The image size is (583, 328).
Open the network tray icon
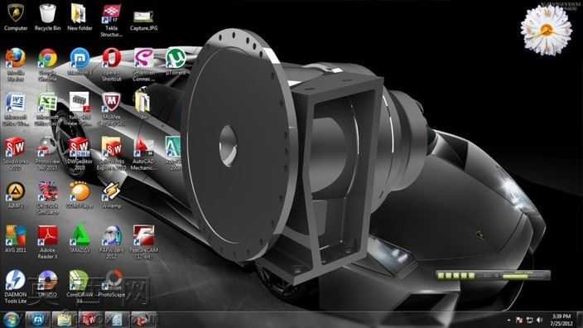coord(530,321)
